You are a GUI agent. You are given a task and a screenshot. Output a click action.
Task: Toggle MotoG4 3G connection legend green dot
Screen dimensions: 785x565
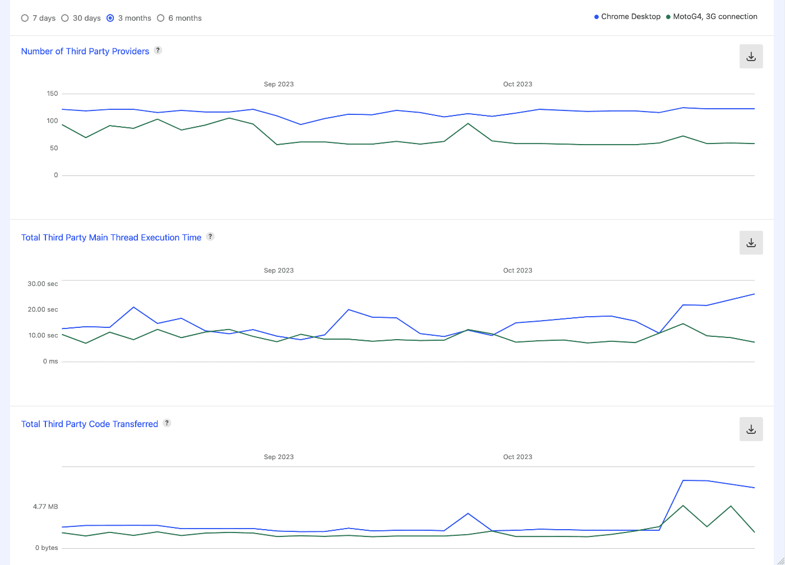668,17
